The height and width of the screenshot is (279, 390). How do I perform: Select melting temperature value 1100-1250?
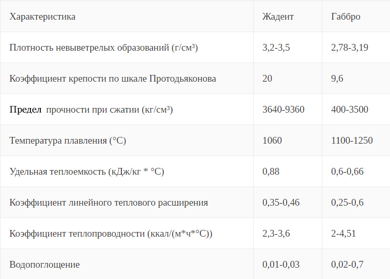[352, 141]
